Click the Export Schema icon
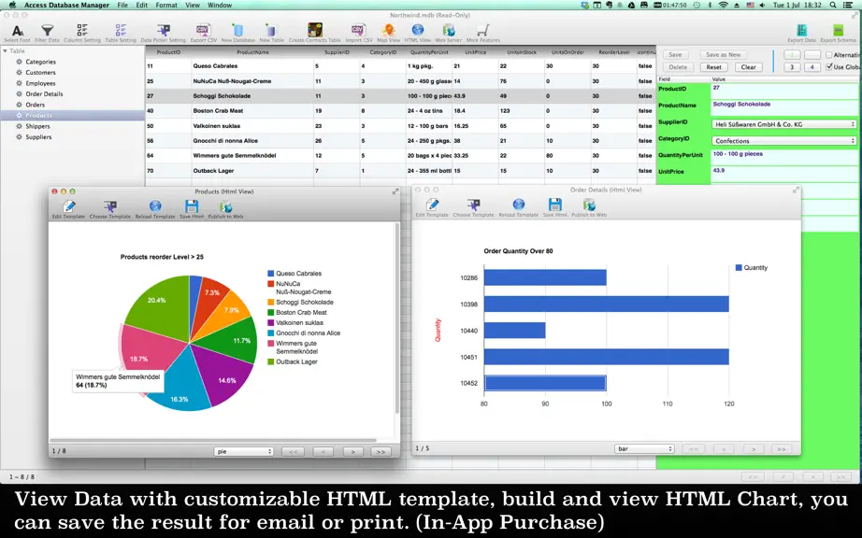 point(838,30)
